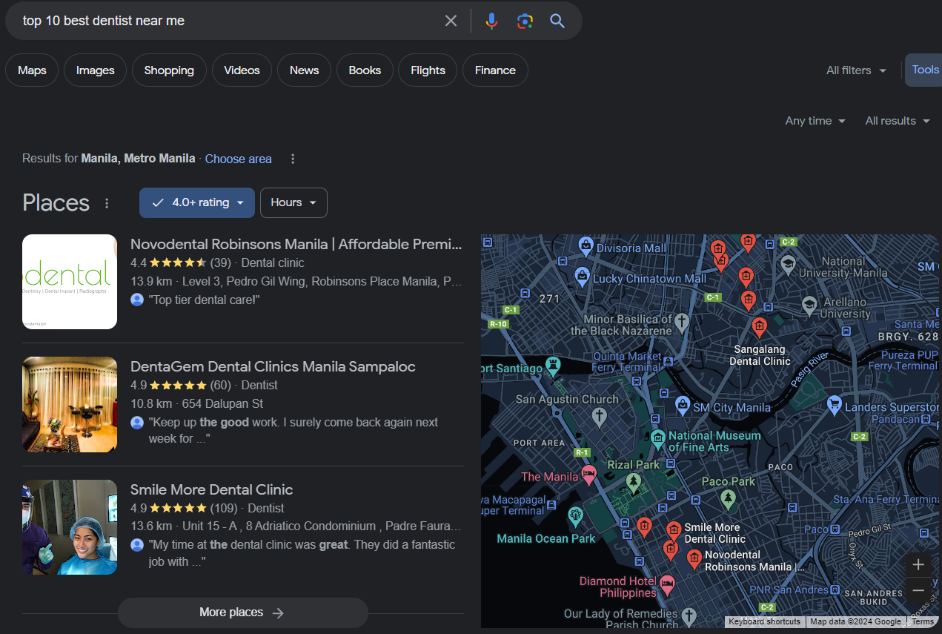Viewport: 942px width, 634px height.
Task: Expand the Hours filter dropdown
Action: 293,202
